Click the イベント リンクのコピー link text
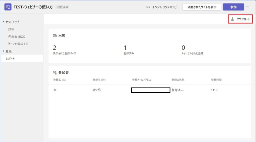This screenshot has width=256, height=142. pyautogui.click(x=165, y=7)
